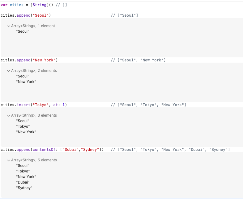Select "Array<String>, 1 element" header
This screenshot has width=243, height=199.
click(x=33, y=26)
